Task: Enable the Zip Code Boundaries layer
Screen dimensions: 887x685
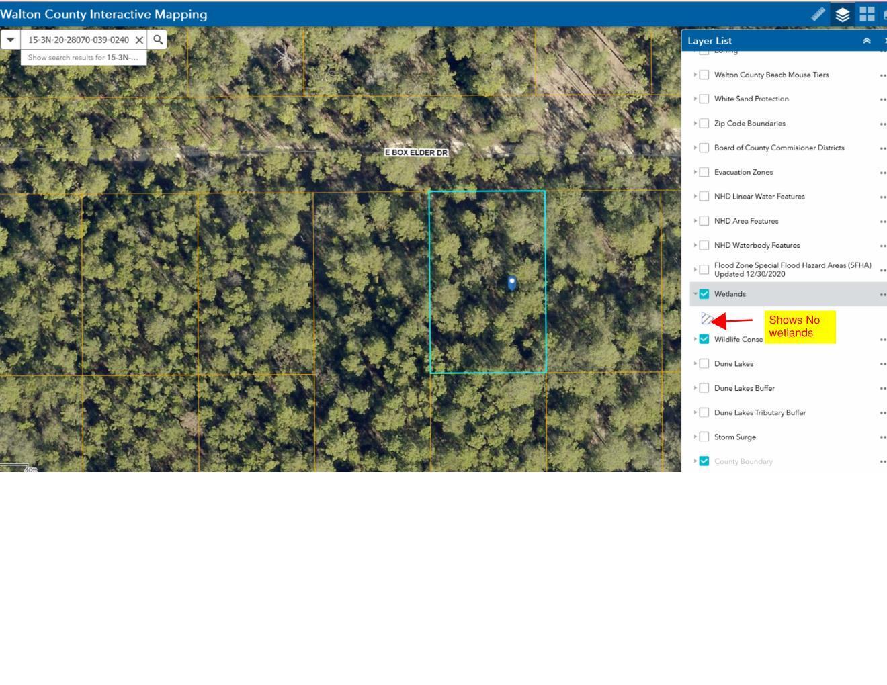Action: click(704, 122)
